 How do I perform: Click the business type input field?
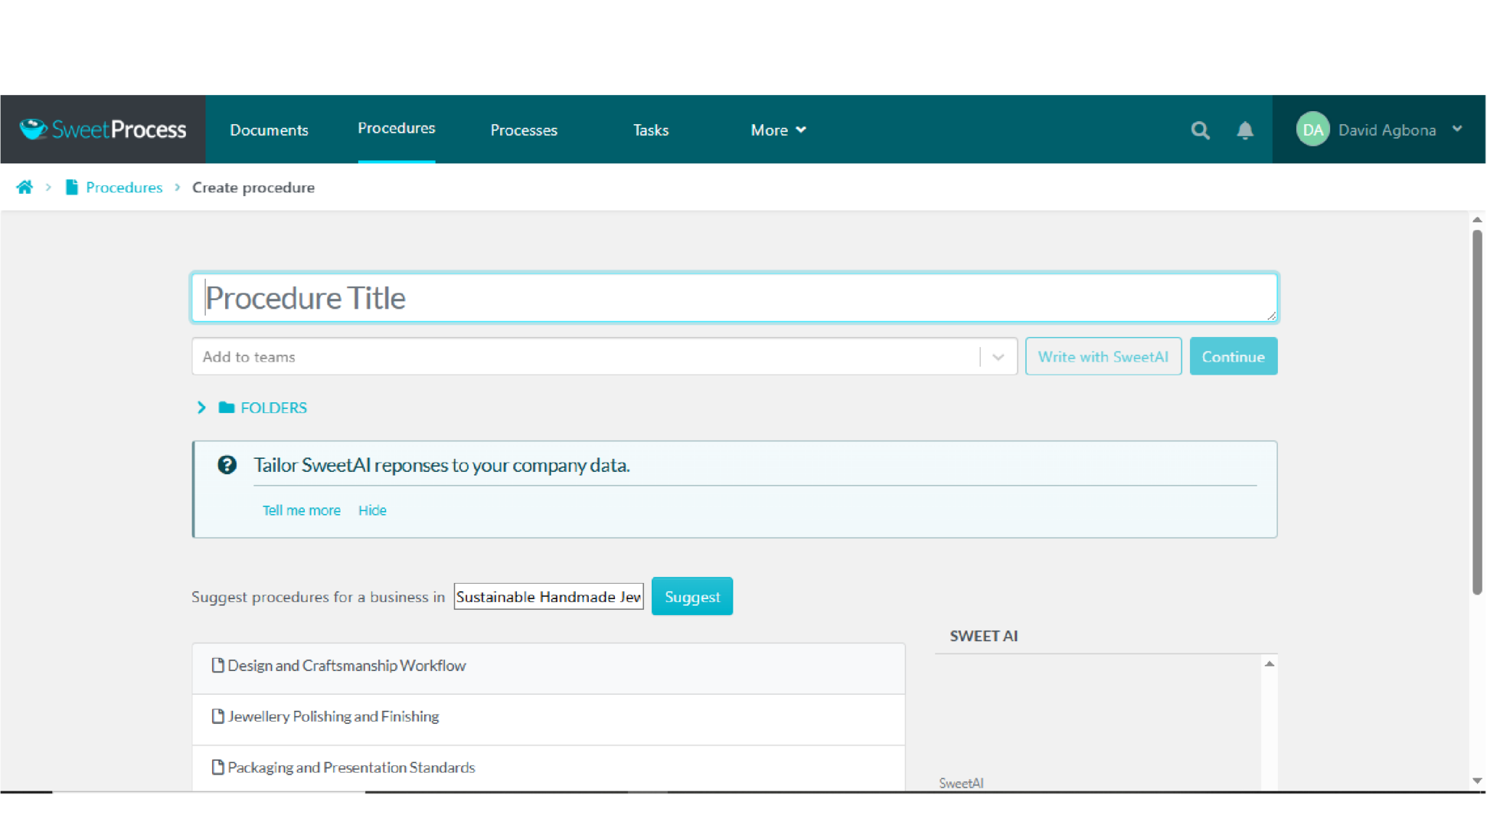point(548,596)
